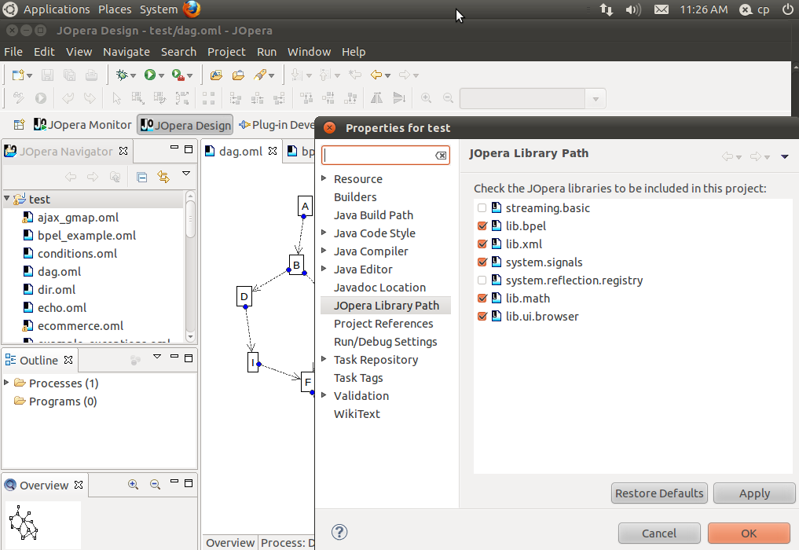Uncheck the lib.xml library

pyautogui.click(x=482, y=244)
